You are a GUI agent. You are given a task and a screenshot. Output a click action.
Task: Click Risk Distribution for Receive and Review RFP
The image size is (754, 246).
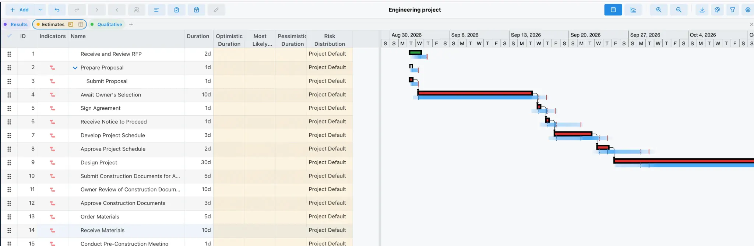click(330, 54)
